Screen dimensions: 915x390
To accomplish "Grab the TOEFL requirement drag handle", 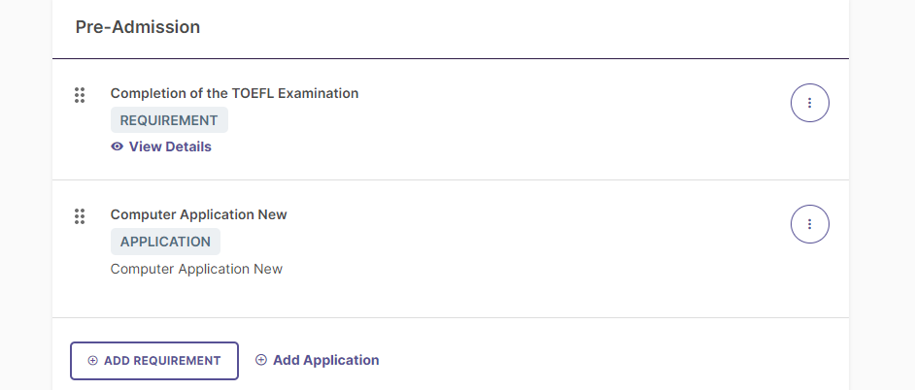I will [80, 95].
